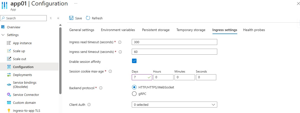Open Scale out from sidebar

click(19, 59)
